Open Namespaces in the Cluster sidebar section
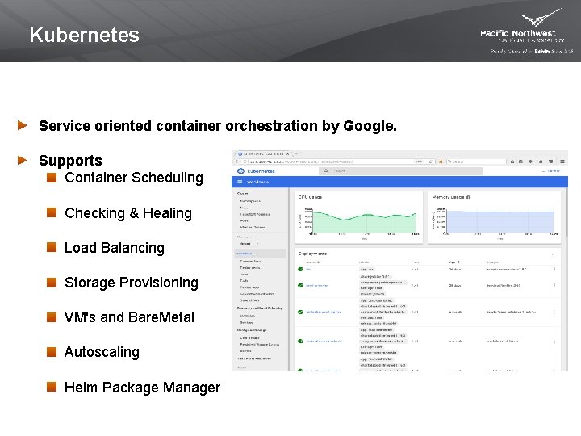Image resolution: width=581 pixels, height=436 pixels. (x=250, y=201)
